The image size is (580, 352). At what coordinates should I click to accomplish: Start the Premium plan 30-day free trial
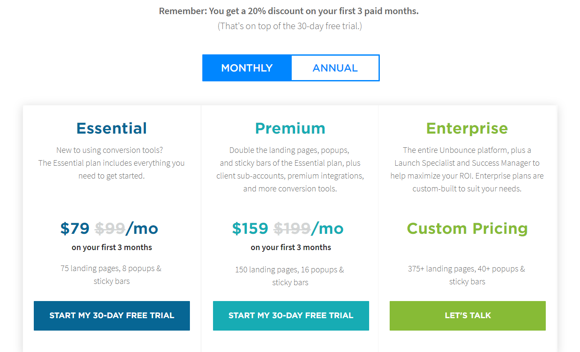290,316
